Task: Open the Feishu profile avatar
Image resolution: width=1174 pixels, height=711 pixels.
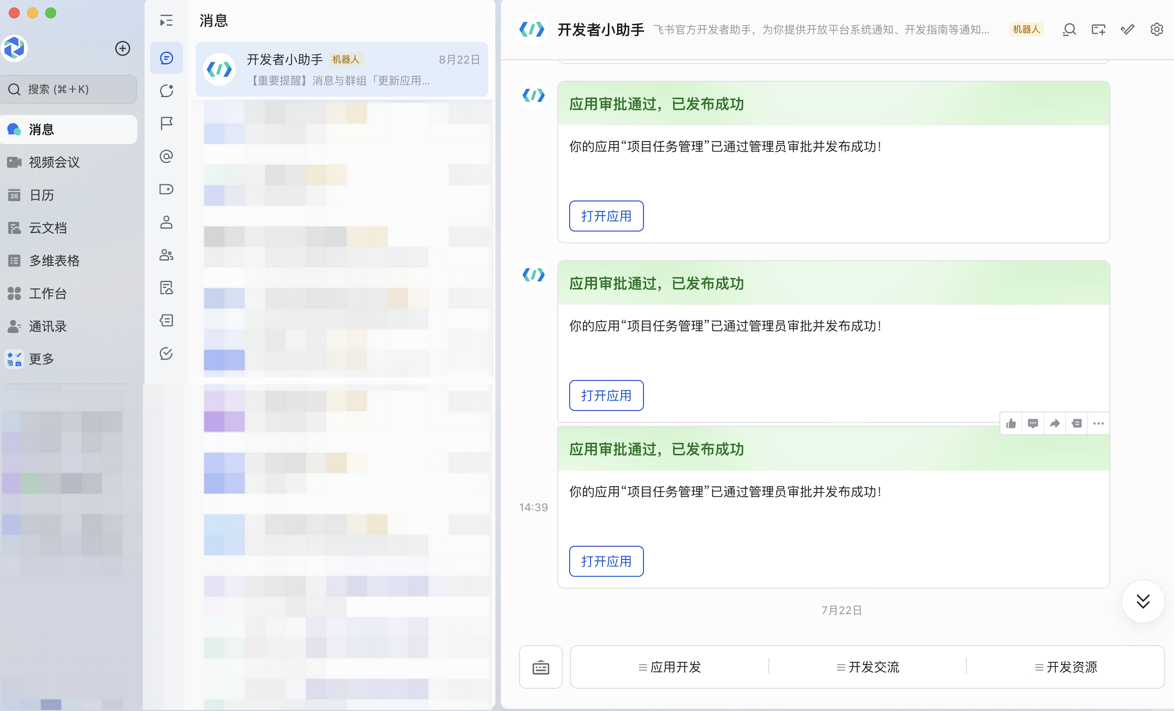Action: 15,48
